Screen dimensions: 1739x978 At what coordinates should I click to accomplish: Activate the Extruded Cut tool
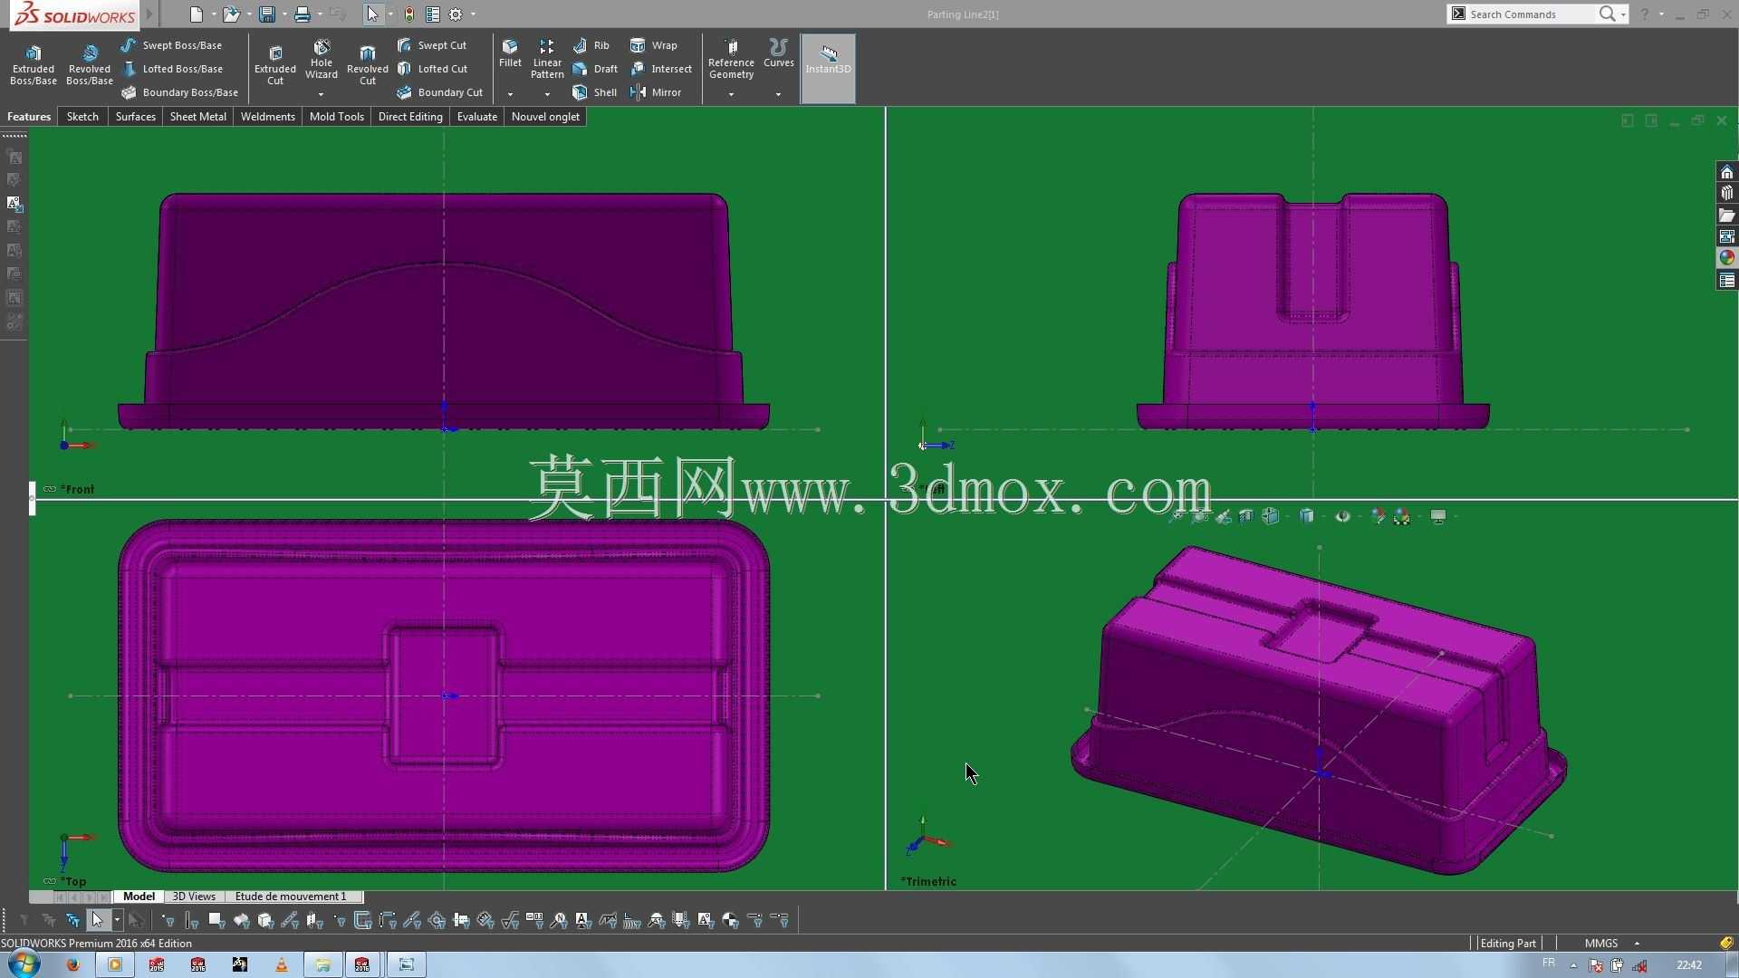pyautogui.click(x=275, y=65)
